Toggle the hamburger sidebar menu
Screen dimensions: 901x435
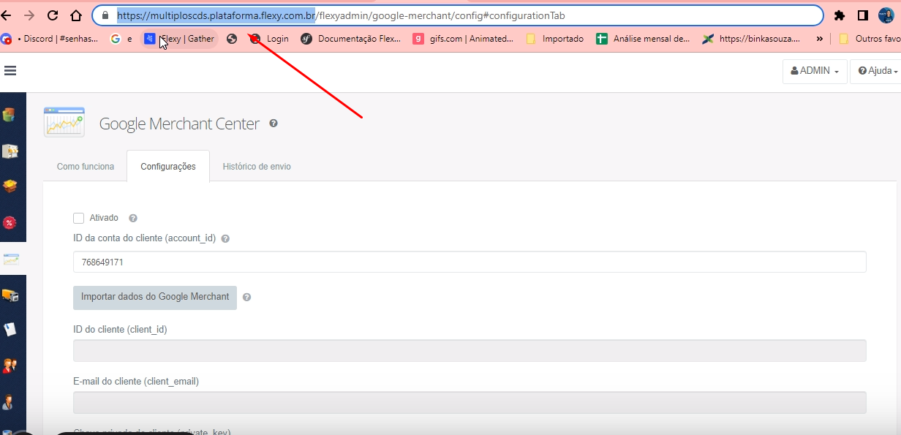pos(10,71)
